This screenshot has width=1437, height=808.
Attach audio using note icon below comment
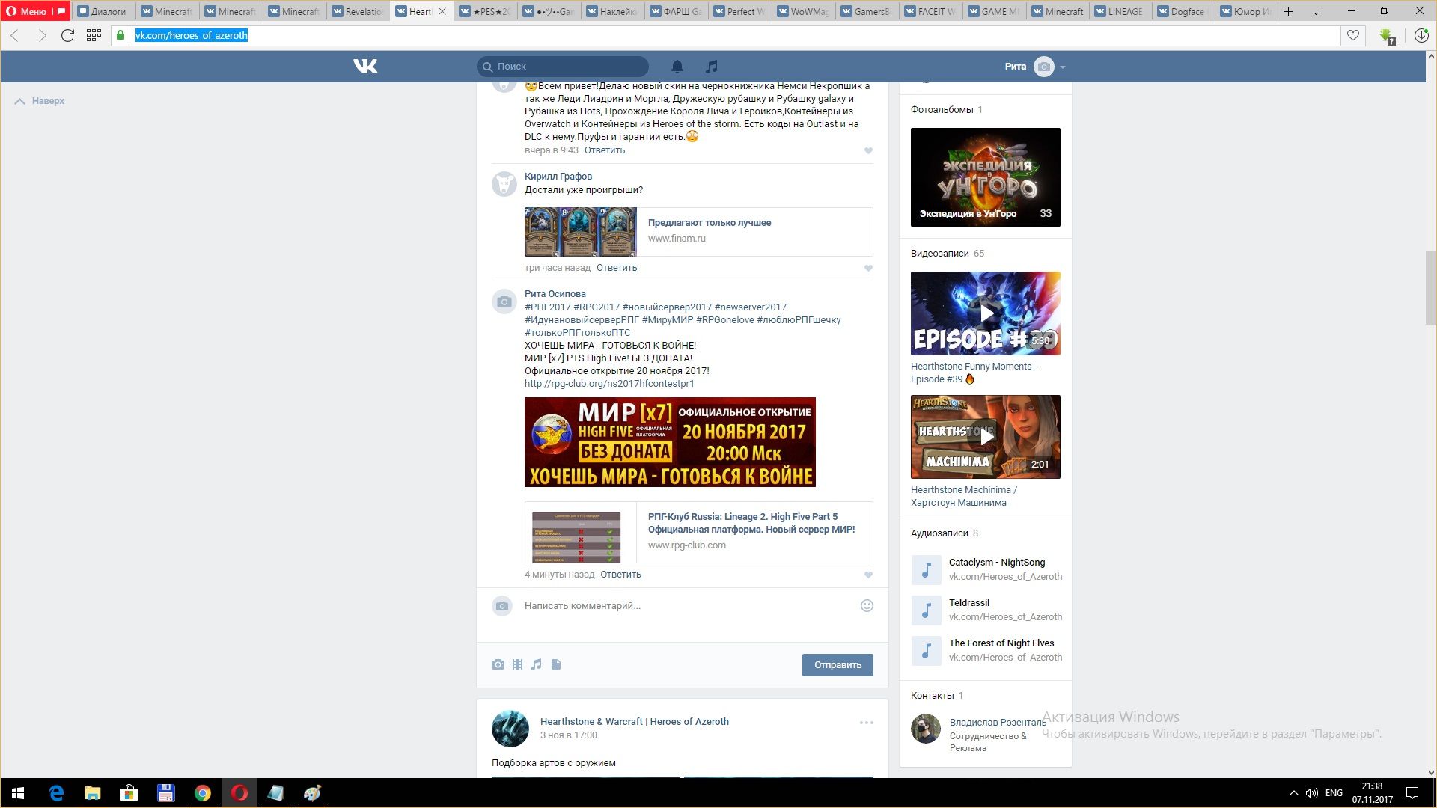[536, 664]
